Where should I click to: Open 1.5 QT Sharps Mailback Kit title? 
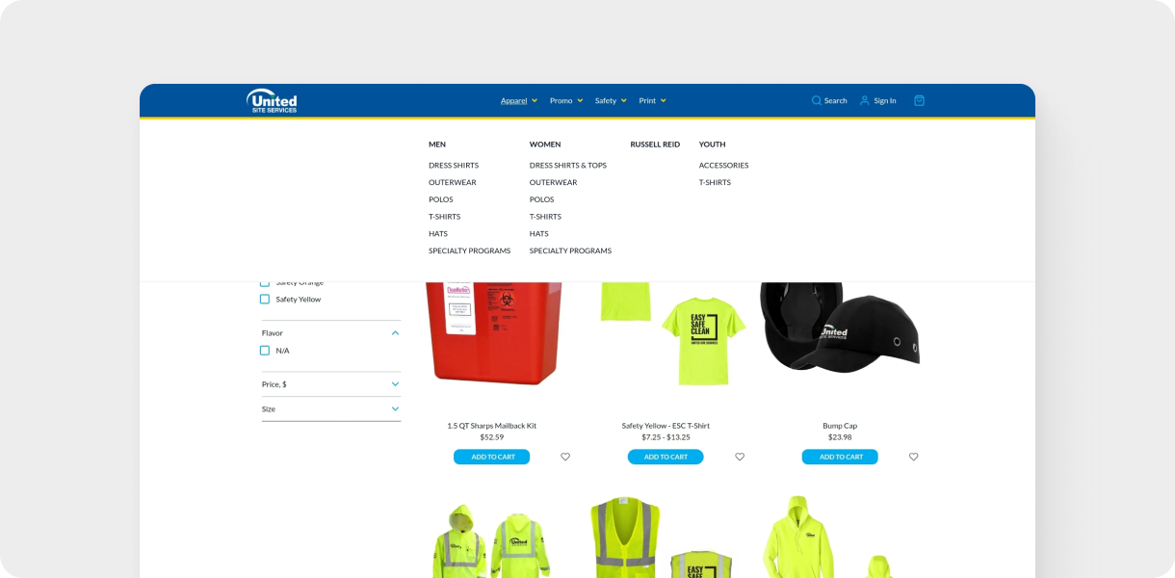pos(492,426)
